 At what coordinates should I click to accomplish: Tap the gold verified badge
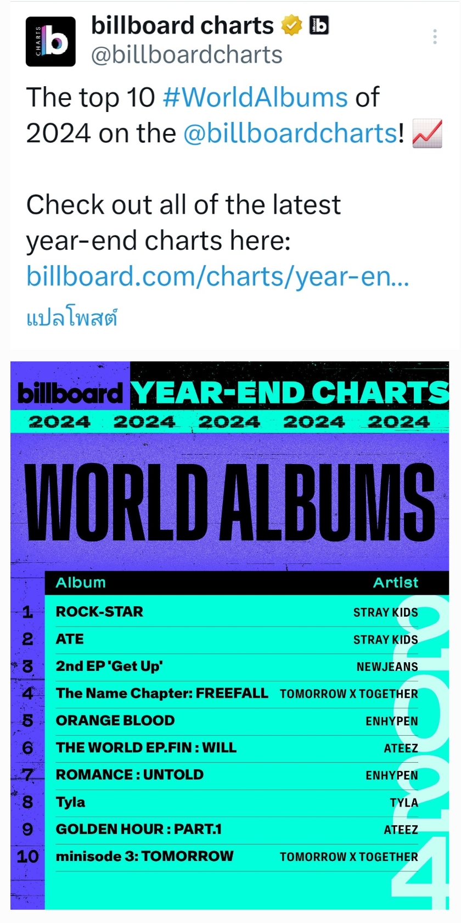pyautogui.click(x=291, y=25)
